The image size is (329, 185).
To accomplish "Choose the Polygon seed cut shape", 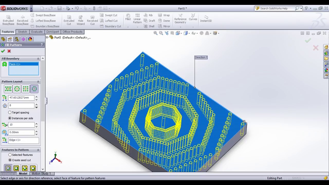I will [33, 168].
